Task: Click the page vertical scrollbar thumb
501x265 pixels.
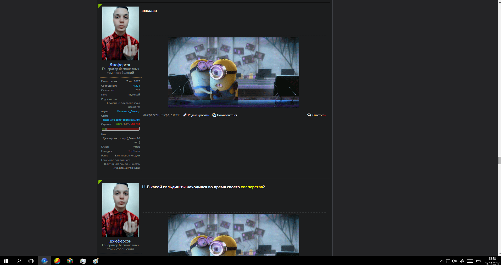Action: 499,160
